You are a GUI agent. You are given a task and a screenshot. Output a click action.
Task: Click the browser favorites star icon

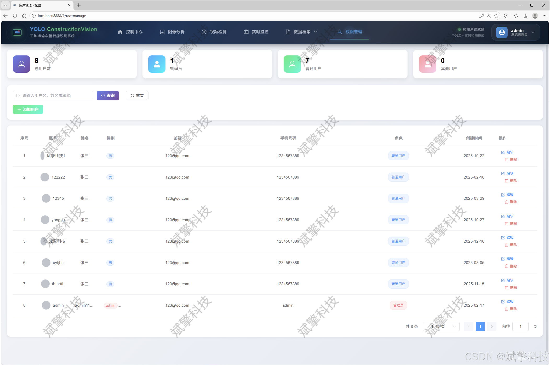[x=496, y=16]
